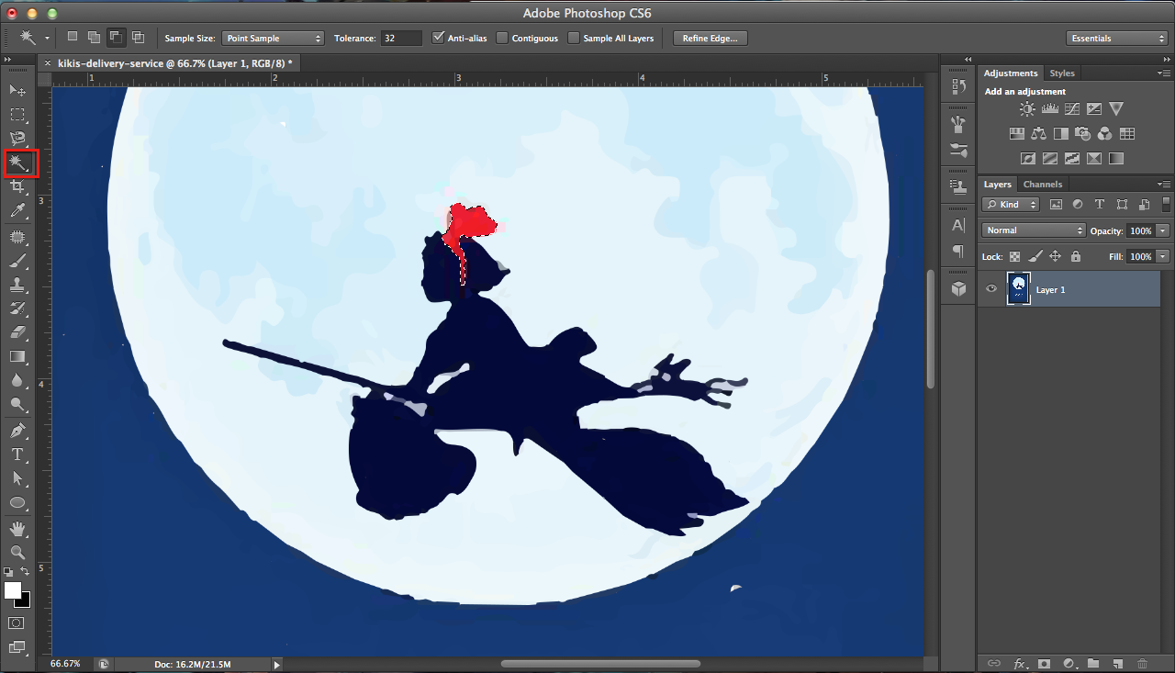Choose Intersect with selection mode
The image size is (1175, 673).
coord(138,38)
